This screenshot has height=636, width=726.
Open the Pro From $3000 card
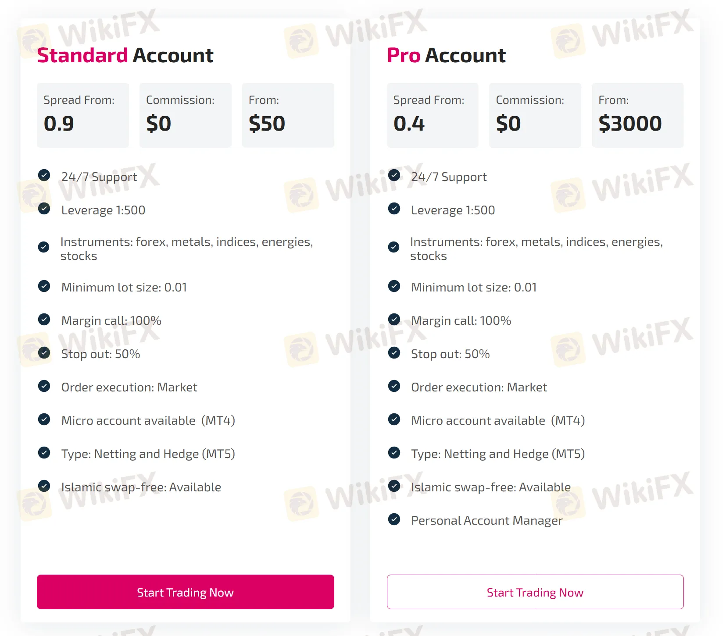click(x=637, y=115)
